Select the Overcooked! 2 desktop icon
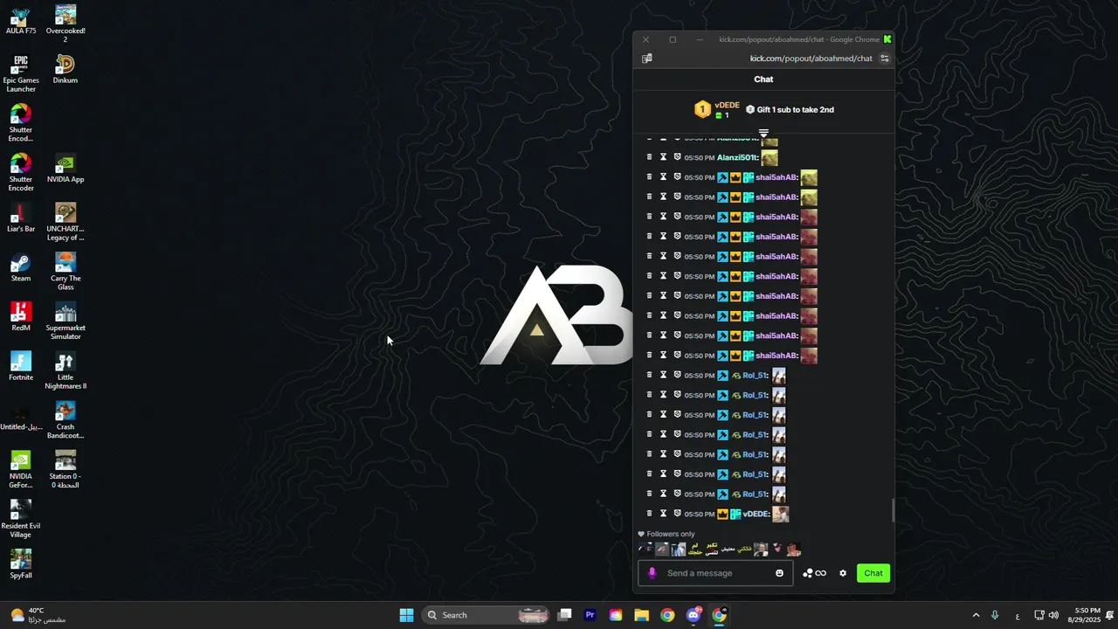1118x629 pixels. [66, 24]
